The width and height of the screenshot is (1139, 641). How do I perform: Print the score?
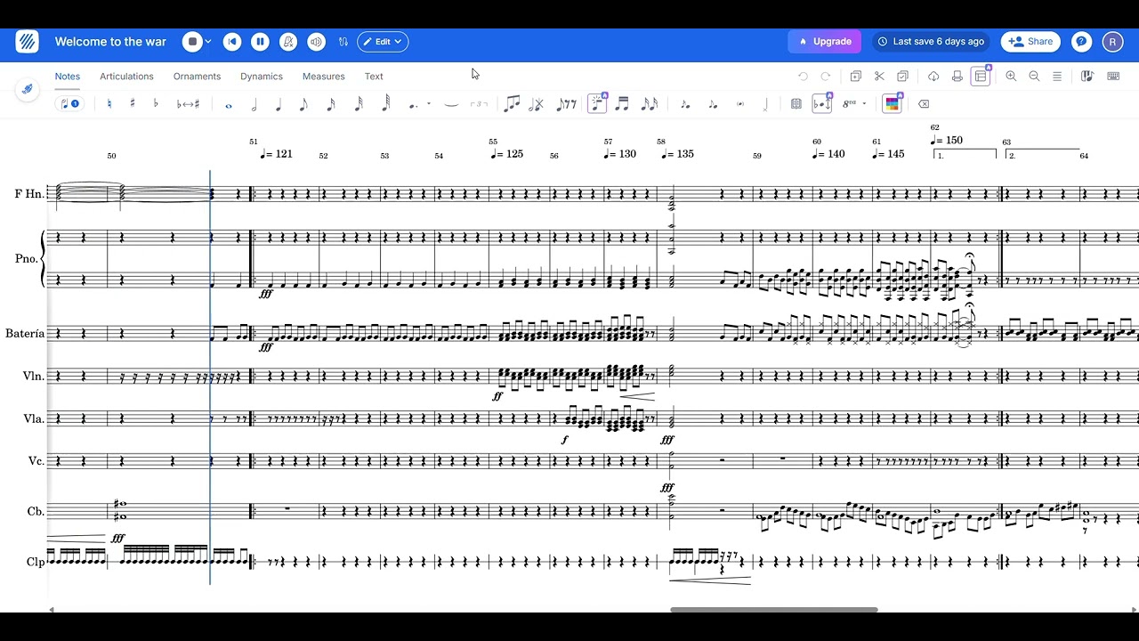click(957, 77)
